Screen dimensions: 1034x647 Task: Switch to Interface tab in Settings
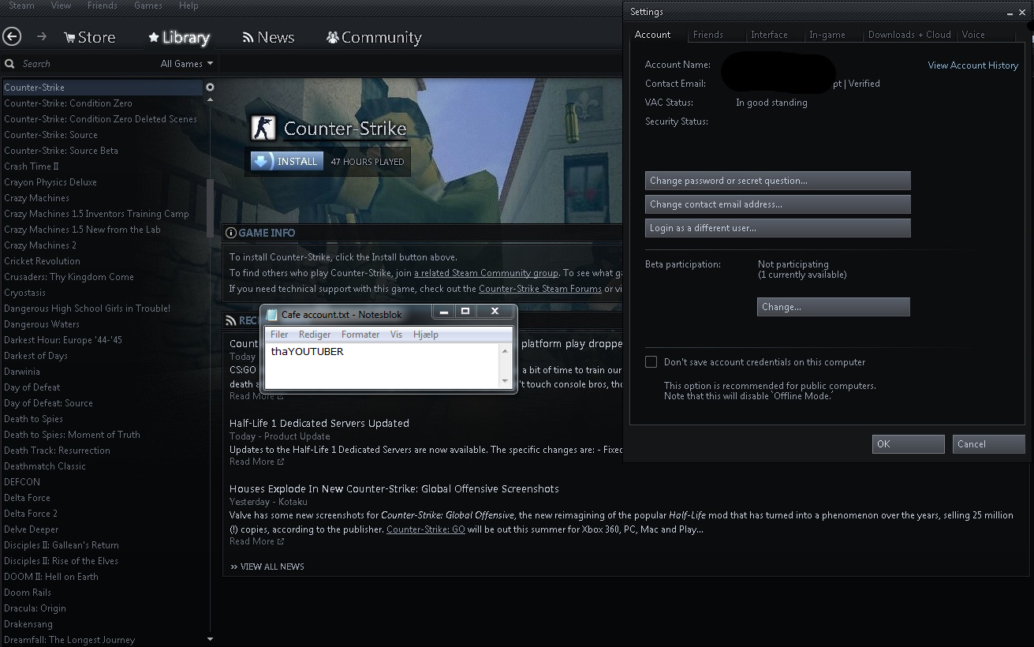769,35
